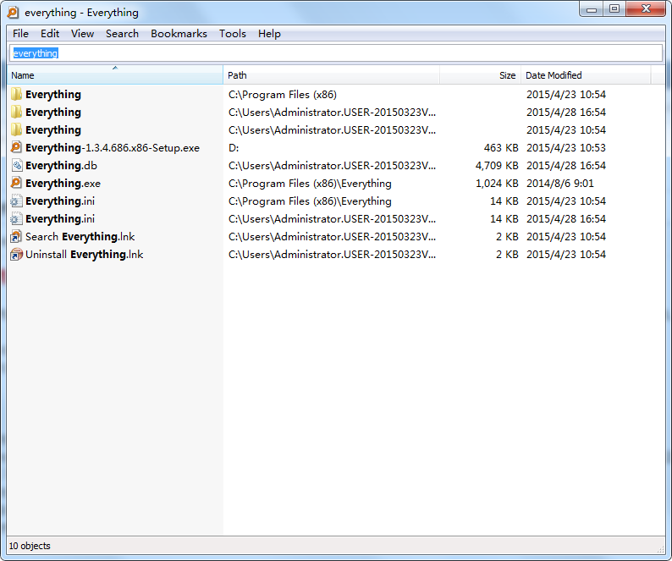
Task: Select the Uninstall Everything.lnk file name
Action: tap(84, 255)
